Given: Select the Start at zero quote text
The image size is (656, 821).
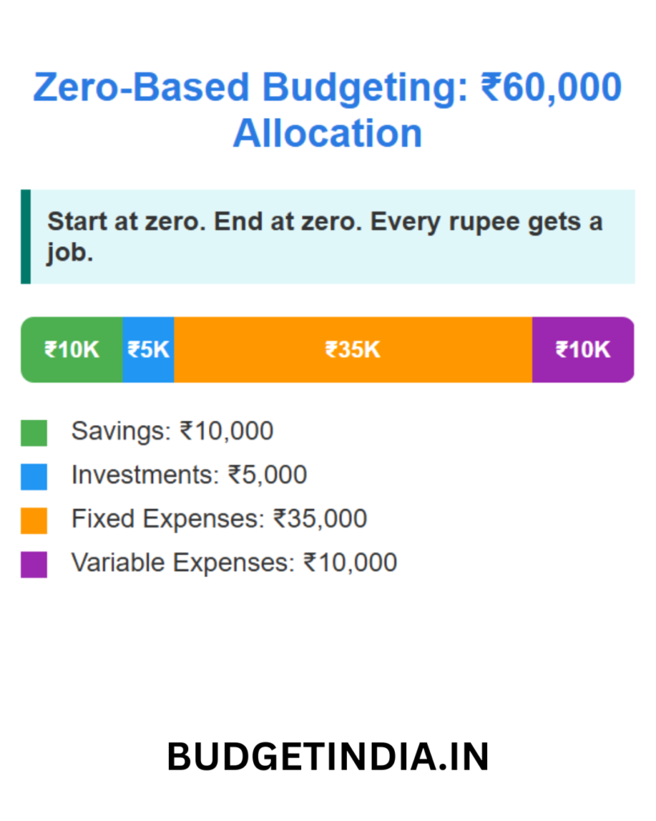Looking at the screenshot, I should tap(325, 237).
